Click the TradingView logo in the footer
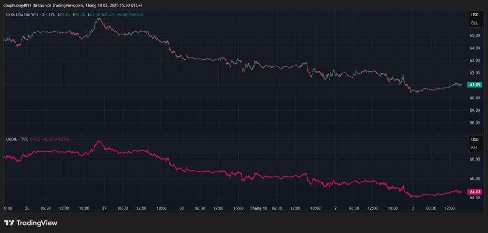The height and width of the screenshot is (233, 488). point(30,223)
